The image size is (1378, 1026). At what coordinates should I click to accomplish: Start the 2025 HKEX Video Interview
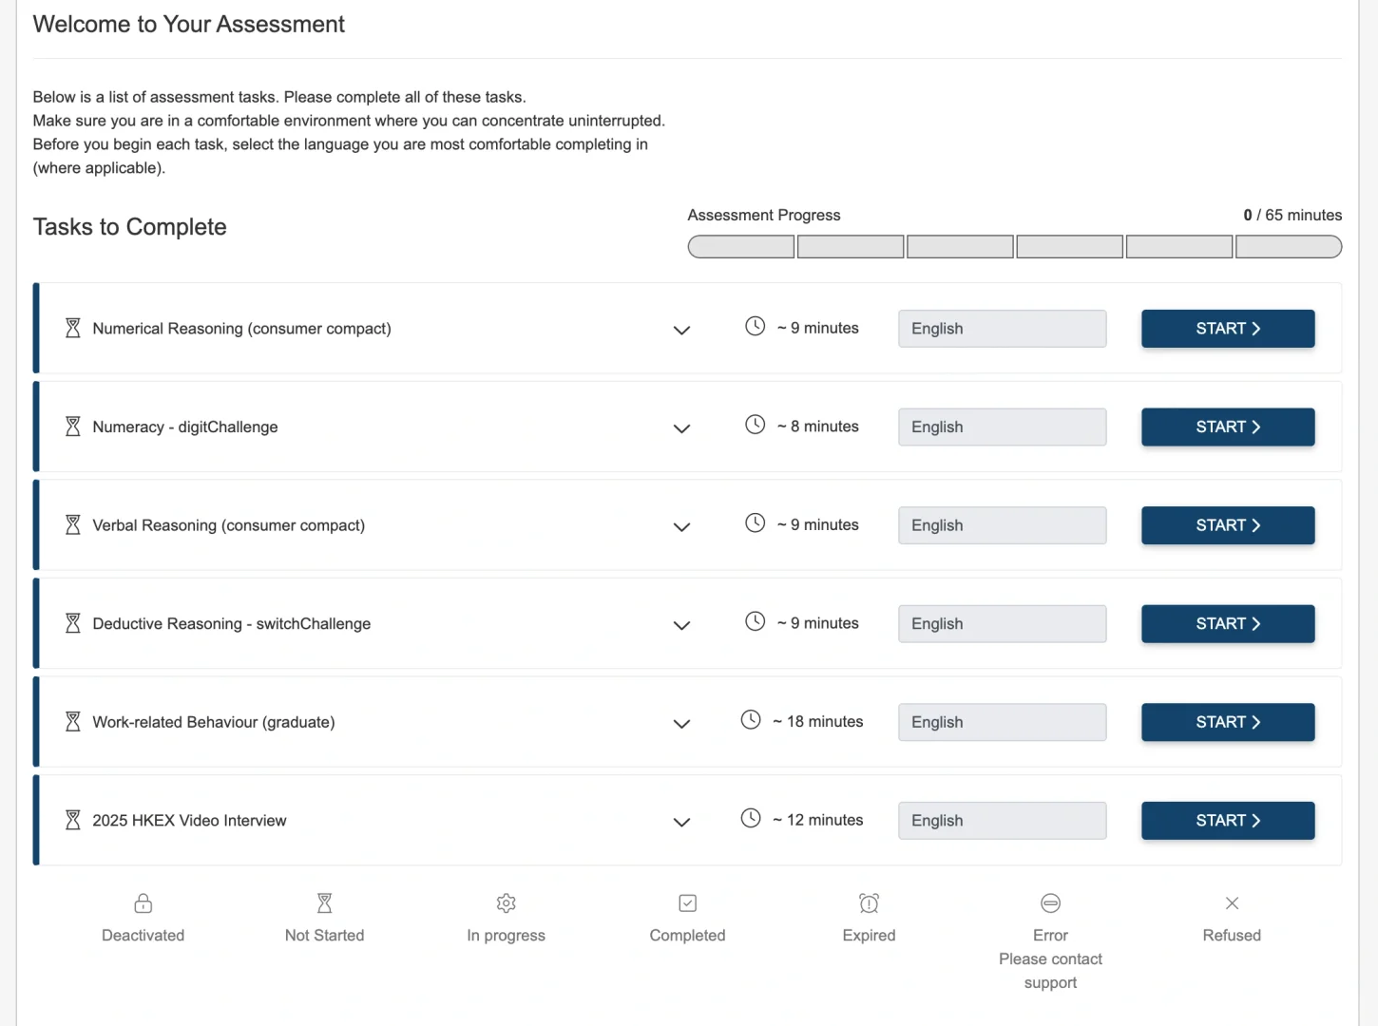click(x=1228, y=821)
